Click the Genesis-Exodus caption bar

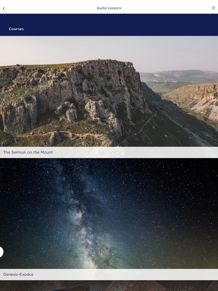(109, 274)
